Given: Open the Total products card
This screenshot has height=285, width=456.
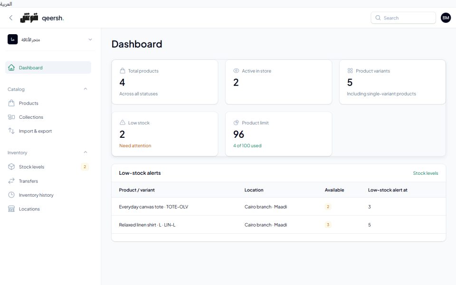Looking at the screenshot, I should [165, 82].
